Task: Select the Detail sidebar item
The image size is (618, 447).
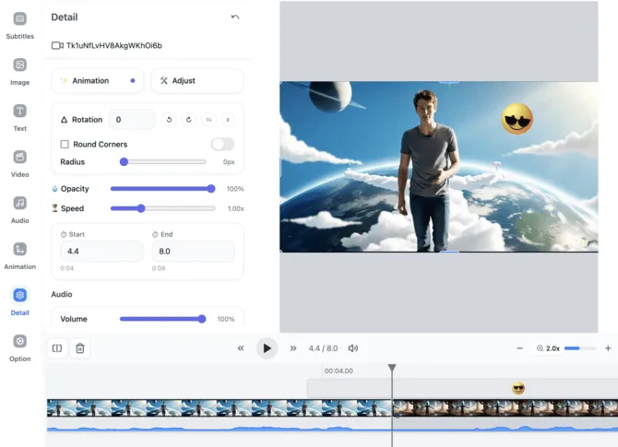Action: 19,302
